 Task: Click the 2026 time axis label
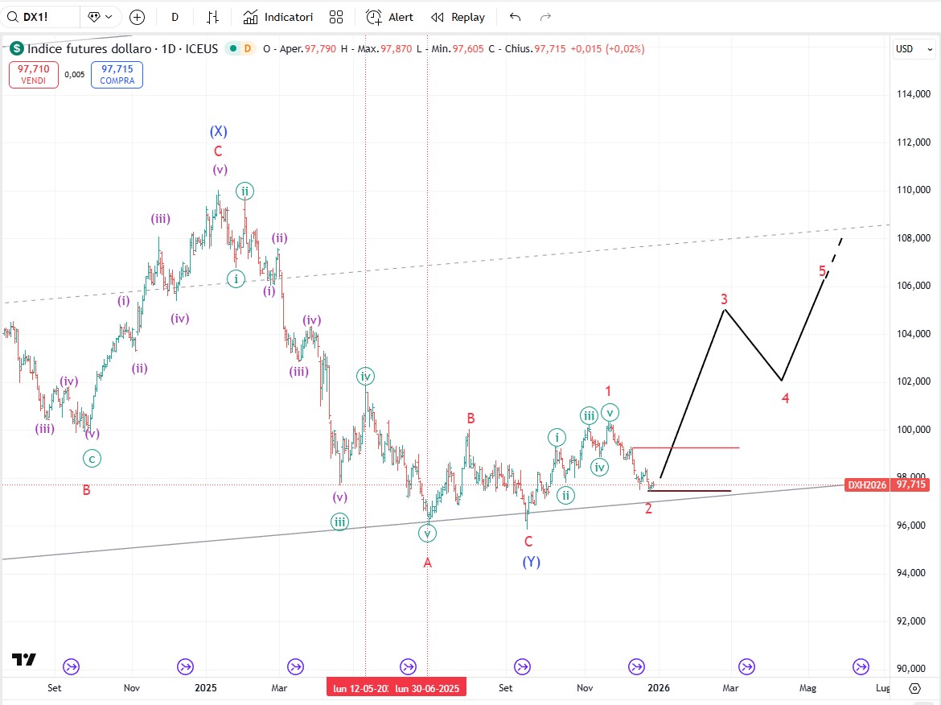point(659,687)
